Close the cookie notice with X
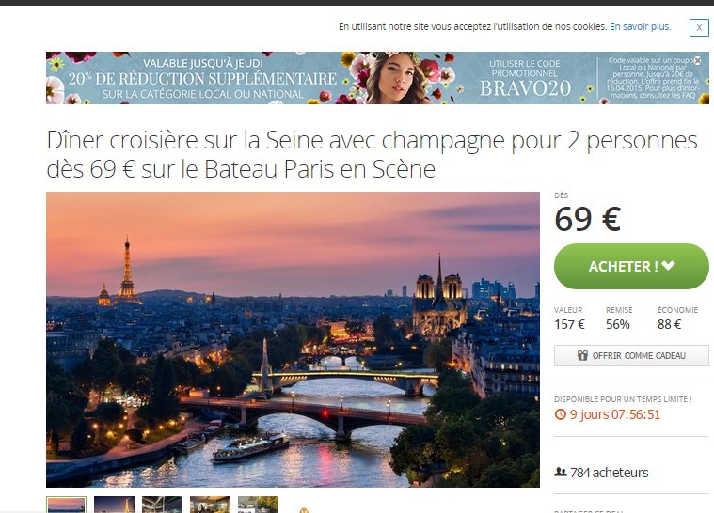 click(699, 28)
